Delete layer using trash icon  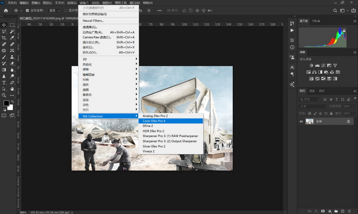coord(349,211)
